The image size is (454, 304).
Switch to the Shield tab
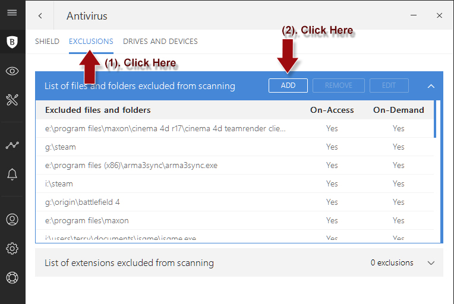point(47,42)
